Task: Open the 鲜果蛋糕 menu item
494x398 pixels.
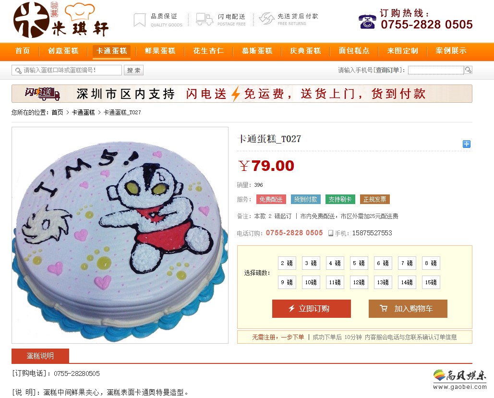Action: (x=160, y=51)
